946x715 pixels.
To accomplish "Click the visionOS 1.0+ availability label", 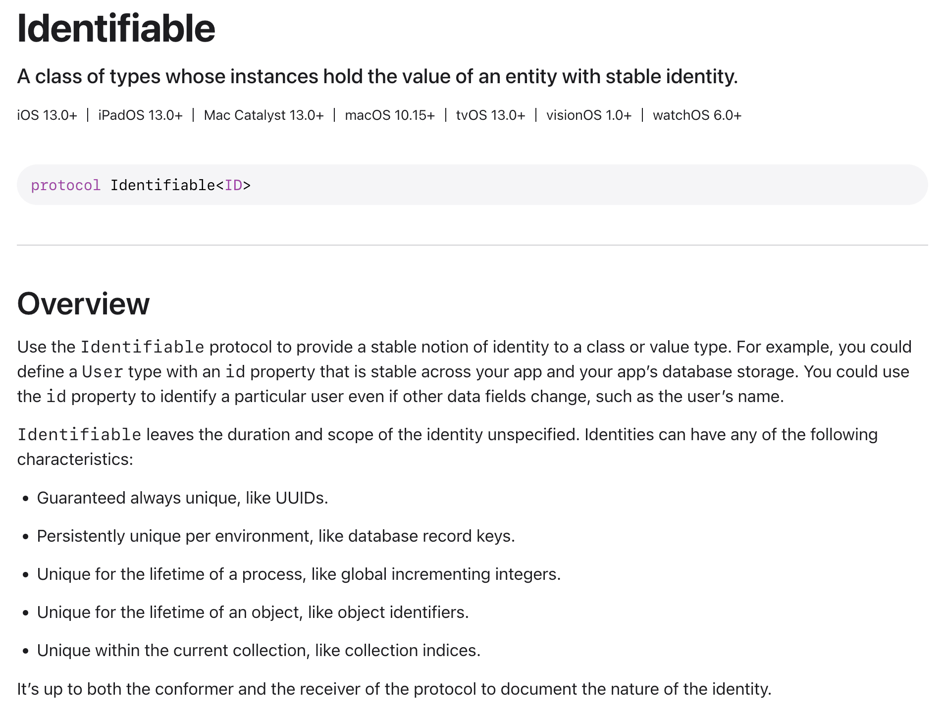I will click(x=589, y=115).
